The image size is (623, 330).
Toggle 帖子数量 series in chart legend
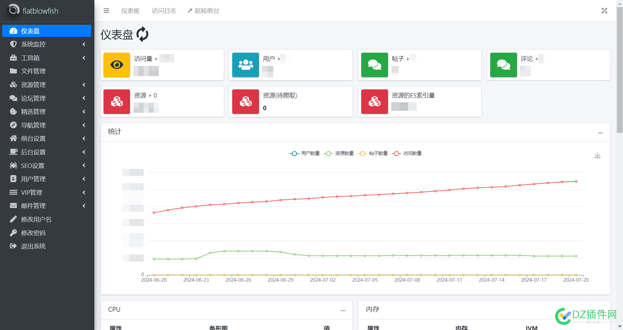372,153
